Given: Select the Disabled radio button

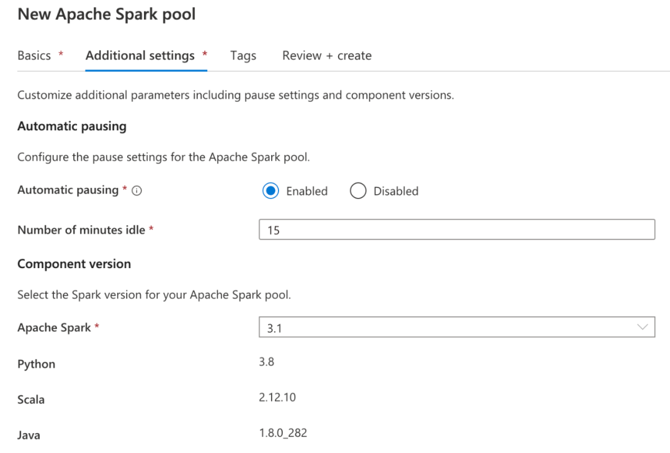Looking at the screenshot, I should pyautogui.click(x=358, y=191).
